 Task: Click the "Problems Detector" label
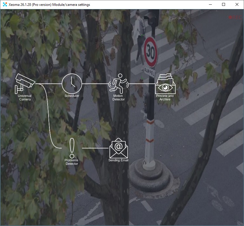click(72, 162)
